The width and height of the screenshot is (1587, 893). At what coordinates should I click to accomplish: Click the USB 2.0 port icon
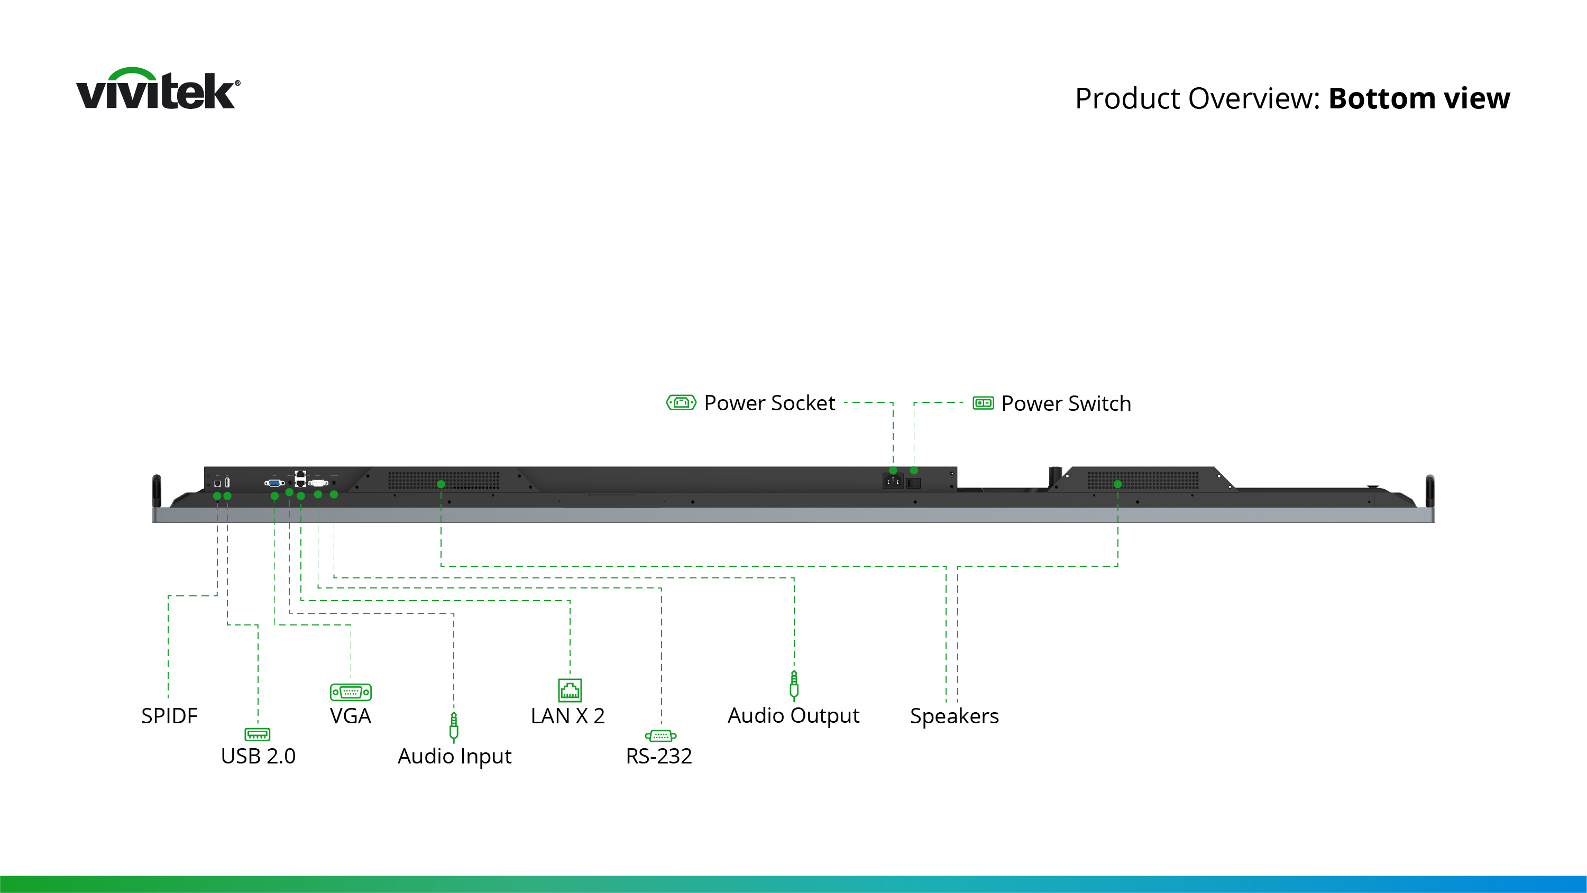click(258, 734)
